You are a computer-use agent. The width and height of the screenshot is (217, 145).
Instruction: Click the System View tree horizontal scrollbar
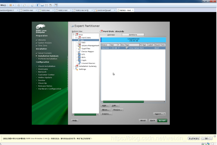pyautogui.click(x=86, y=115)
